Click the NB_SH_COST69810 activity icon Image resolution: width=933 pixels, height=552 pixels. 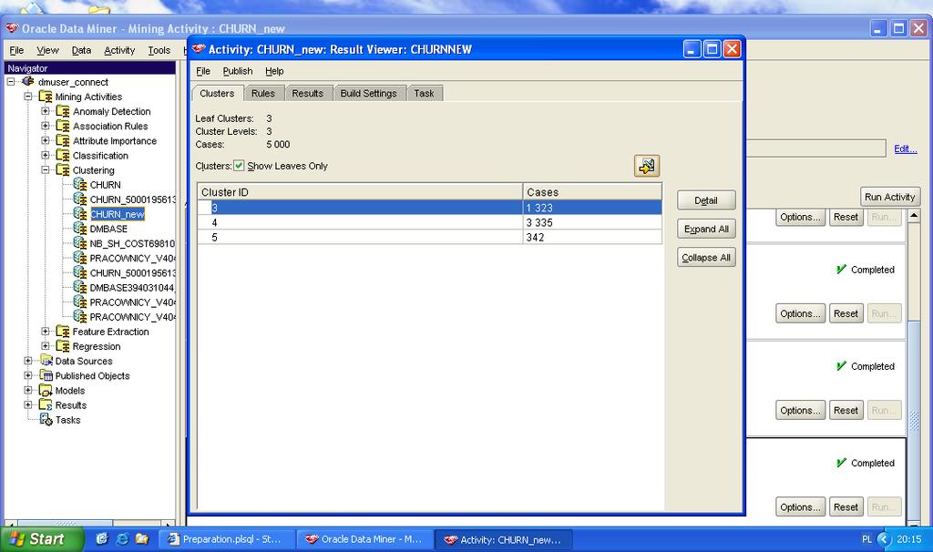pos(80,243)
